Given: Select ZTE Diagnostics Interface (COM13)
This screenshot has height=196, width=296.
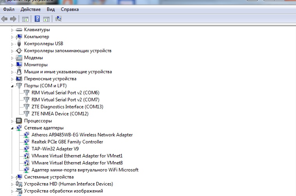Looking at the screenshot, I should pos(67,107).
